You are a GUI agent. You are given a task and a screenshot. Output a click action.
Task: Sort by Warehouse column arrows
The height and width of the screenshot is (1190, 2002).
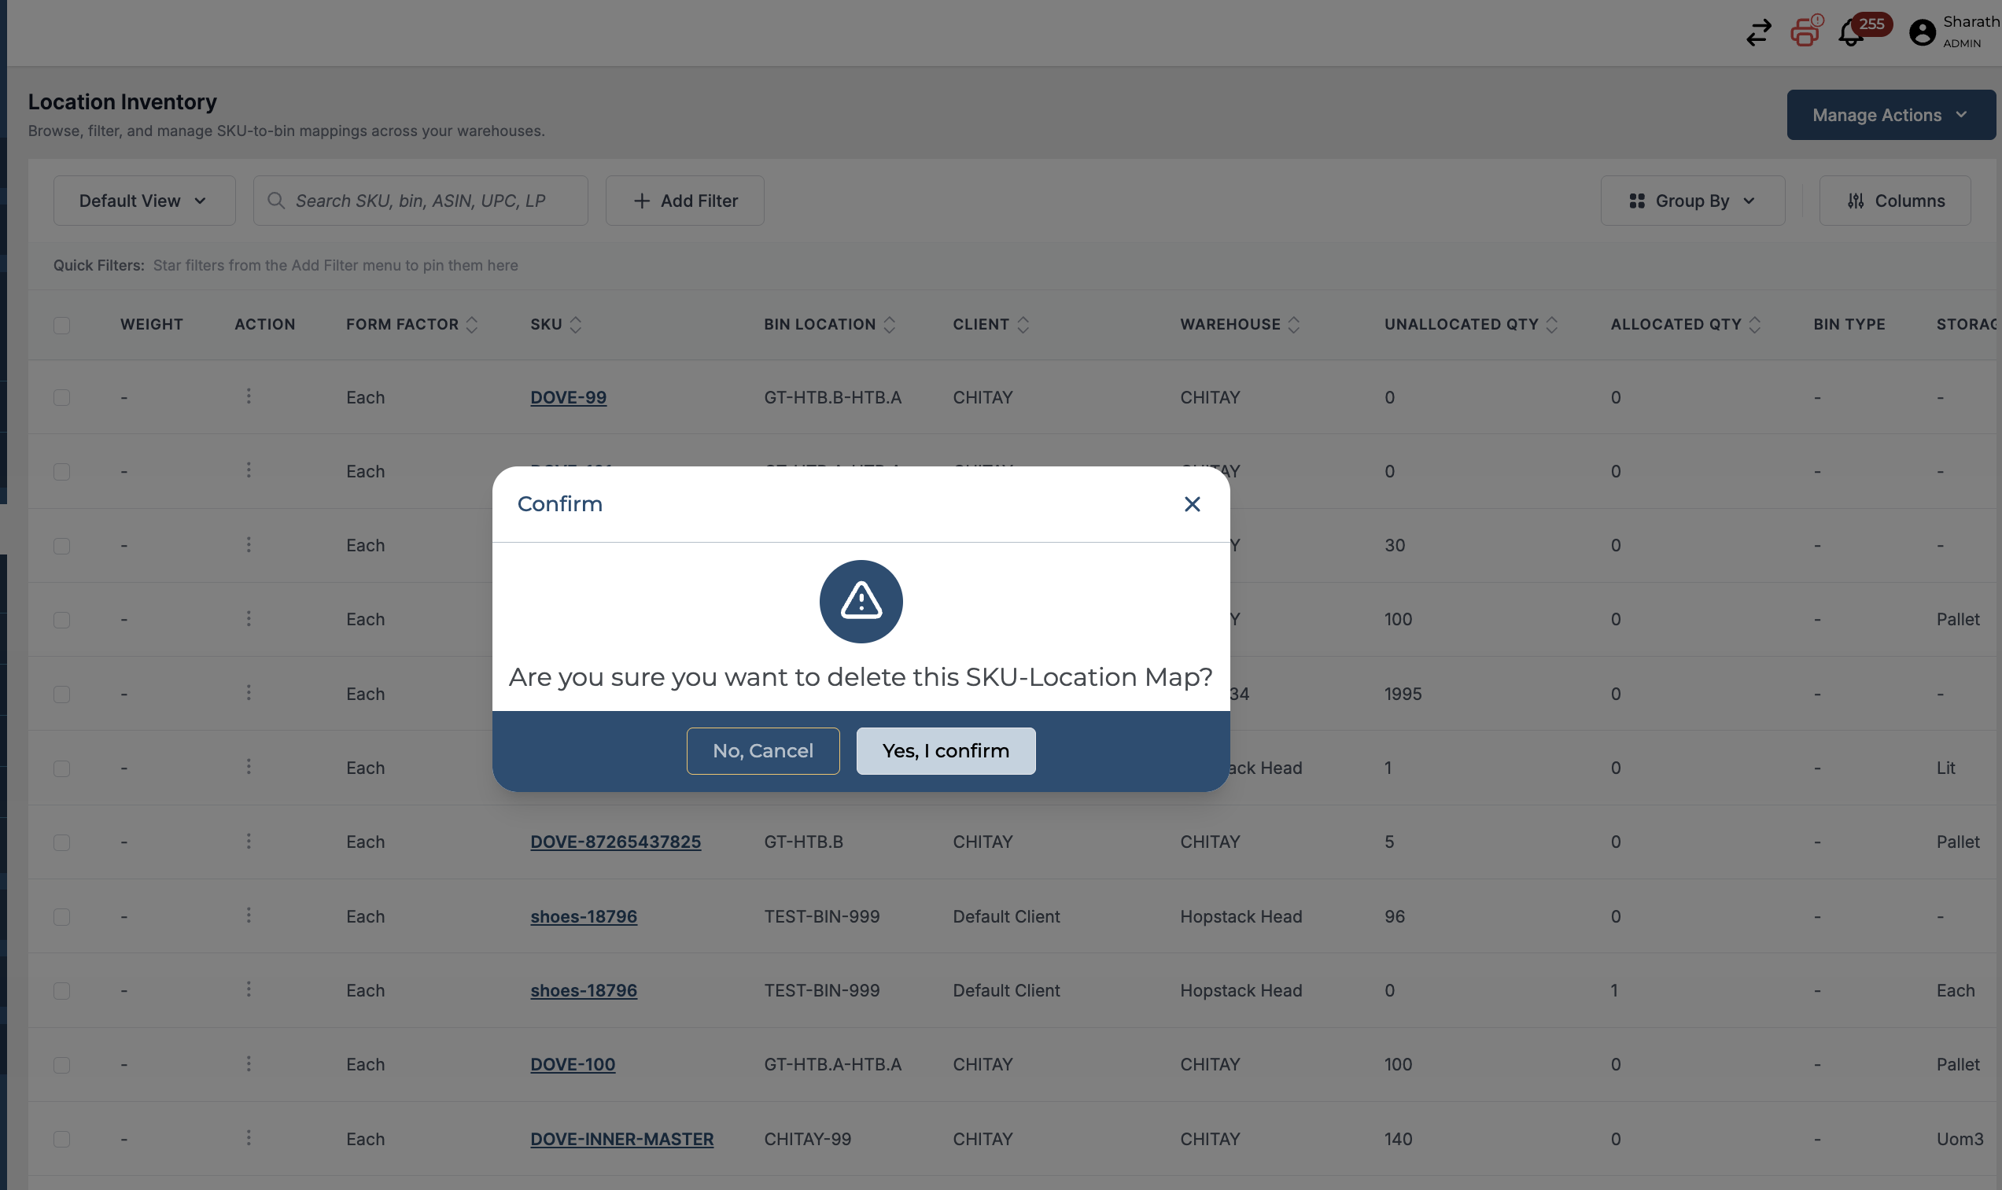[x=1292, y=324]
